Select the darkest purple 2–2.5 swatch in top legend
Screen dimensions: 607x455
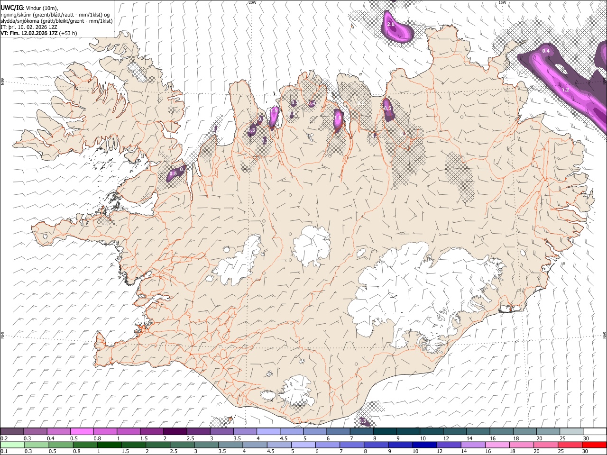click(175, 431)
